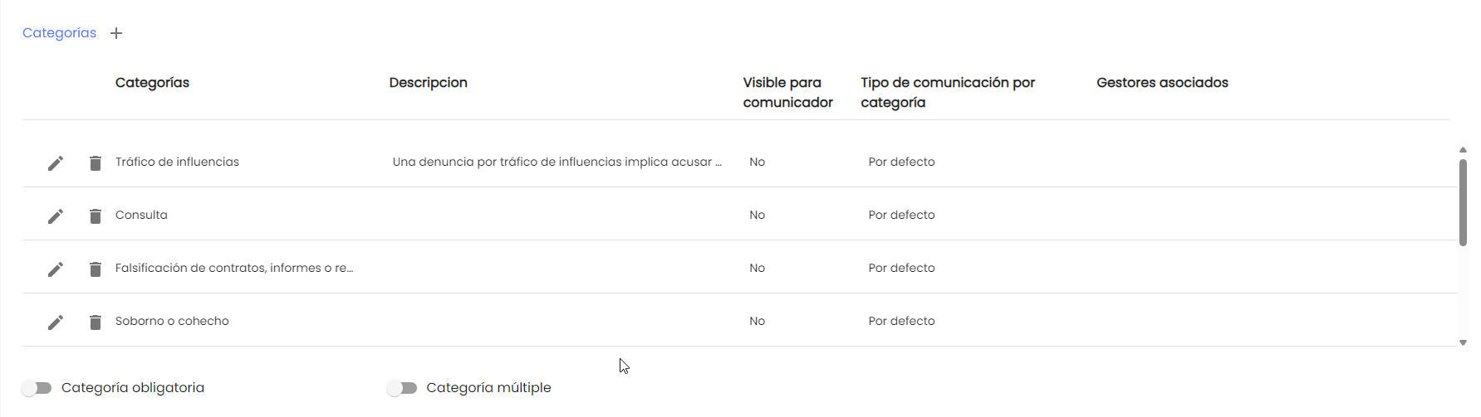Delete the Soborno o cohecho category
The width and height of the screenshot is (1481, 417).
click(96, 322)
